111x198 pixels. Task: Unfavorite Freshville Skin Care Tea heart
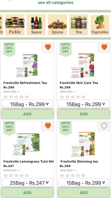point(104,47)
